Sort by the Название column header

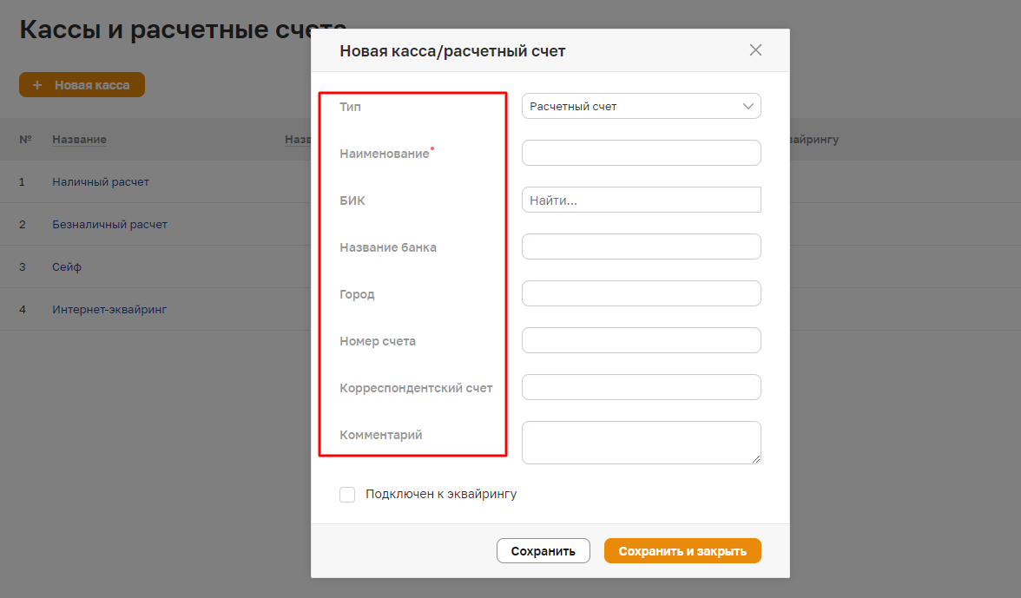point(79,140)
